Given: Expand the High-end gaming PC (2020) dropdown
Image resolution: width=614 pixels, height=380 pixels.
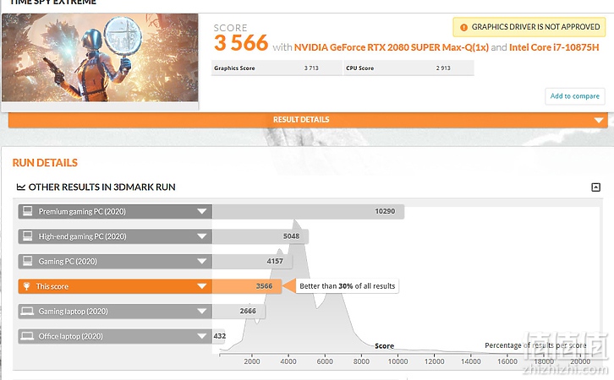Looking at the screenshot, I should (201, 236).
